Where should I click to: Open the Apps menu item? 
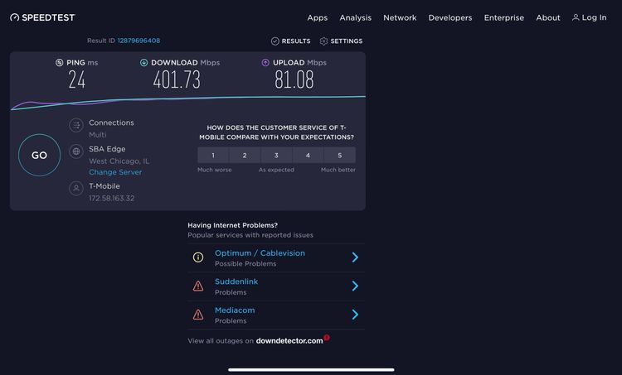[318, 18]
